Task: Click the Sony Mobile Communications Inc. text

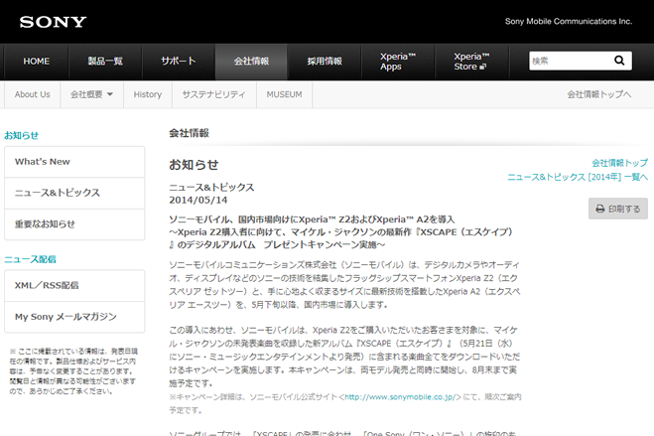Action: pyautogui.click(x=569, y=21)
